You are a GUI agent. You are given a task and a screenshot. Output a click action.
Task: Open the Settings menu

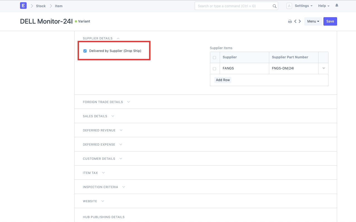303,6
